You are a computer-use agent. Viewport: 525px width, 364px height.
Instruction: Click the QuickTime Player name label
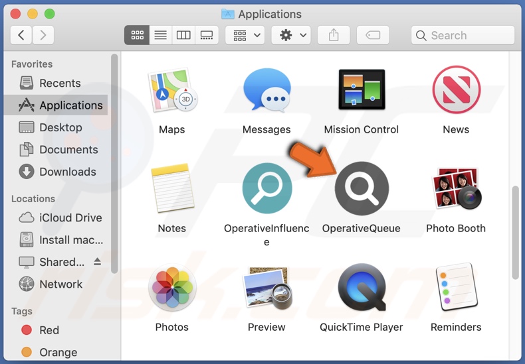click(362, 328)
